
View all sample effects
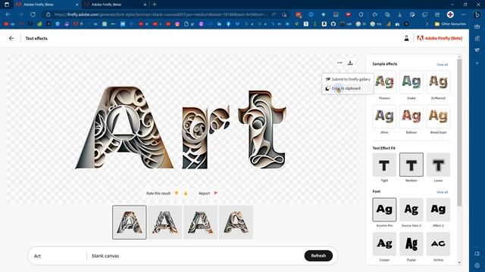pyautogui.click(x=442, y=64)
